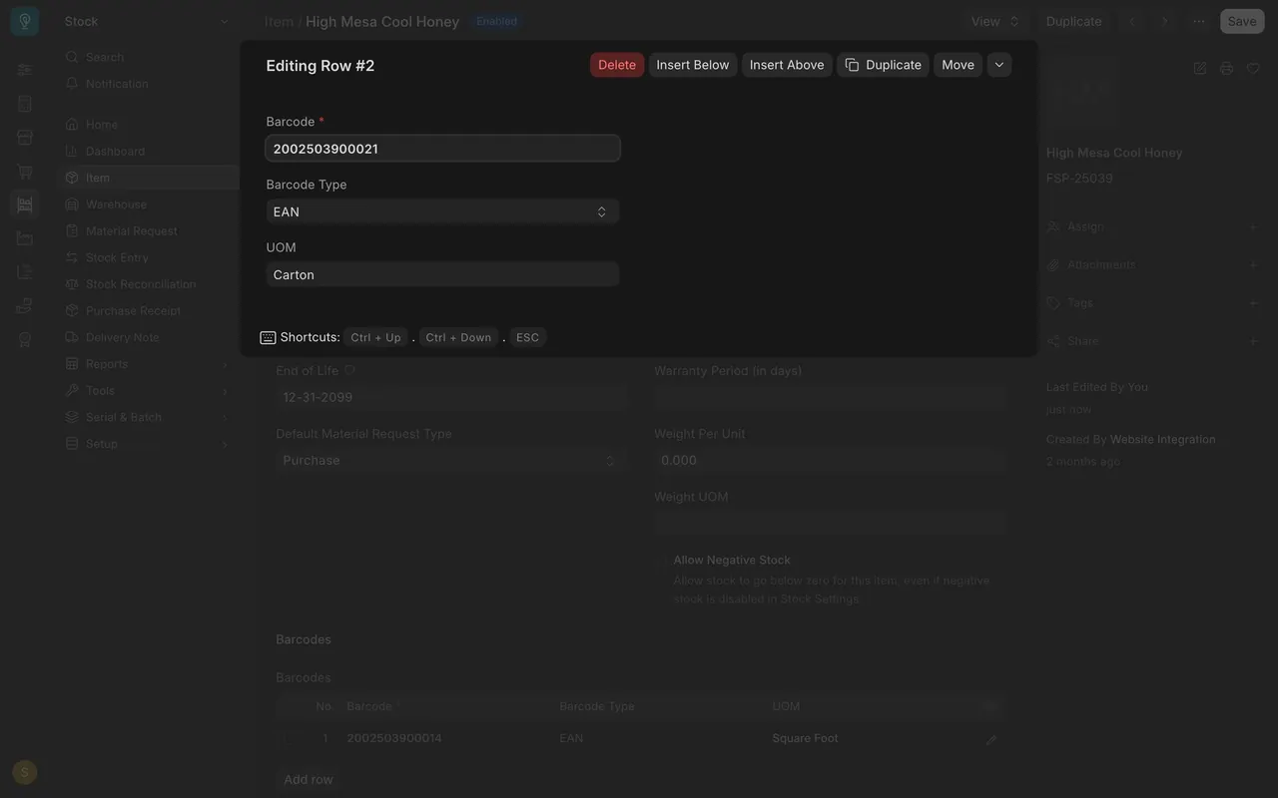
Task: Open the Barcode Type EAN dropdown
Action: (x=442, y=211)
